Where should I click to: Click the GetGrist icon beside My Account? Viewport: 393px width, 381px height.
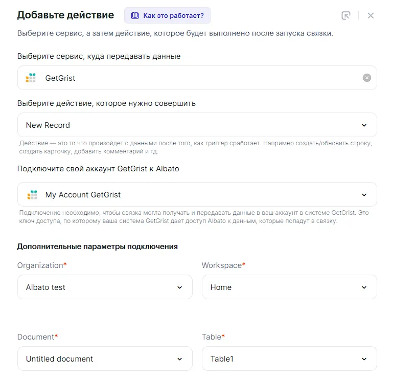point(32,194)
